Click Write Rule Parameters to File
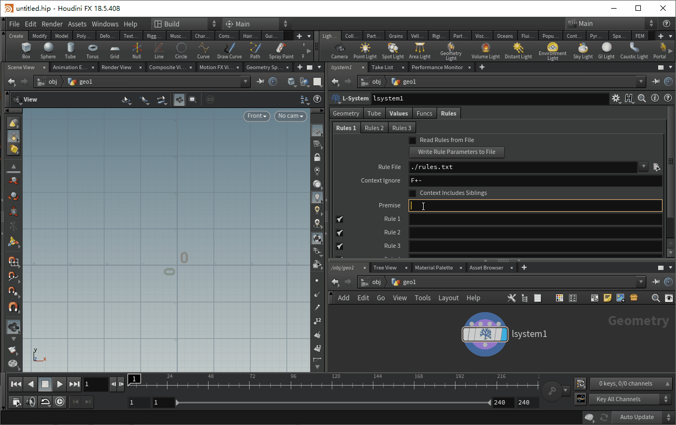The height and width of the screenshot is (425, 676). (457, 152)
